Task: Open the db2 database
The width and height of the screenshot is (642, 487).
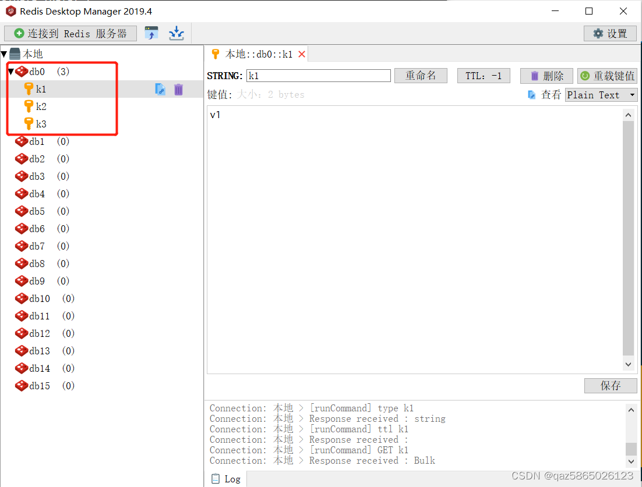Action: [37, 159]
